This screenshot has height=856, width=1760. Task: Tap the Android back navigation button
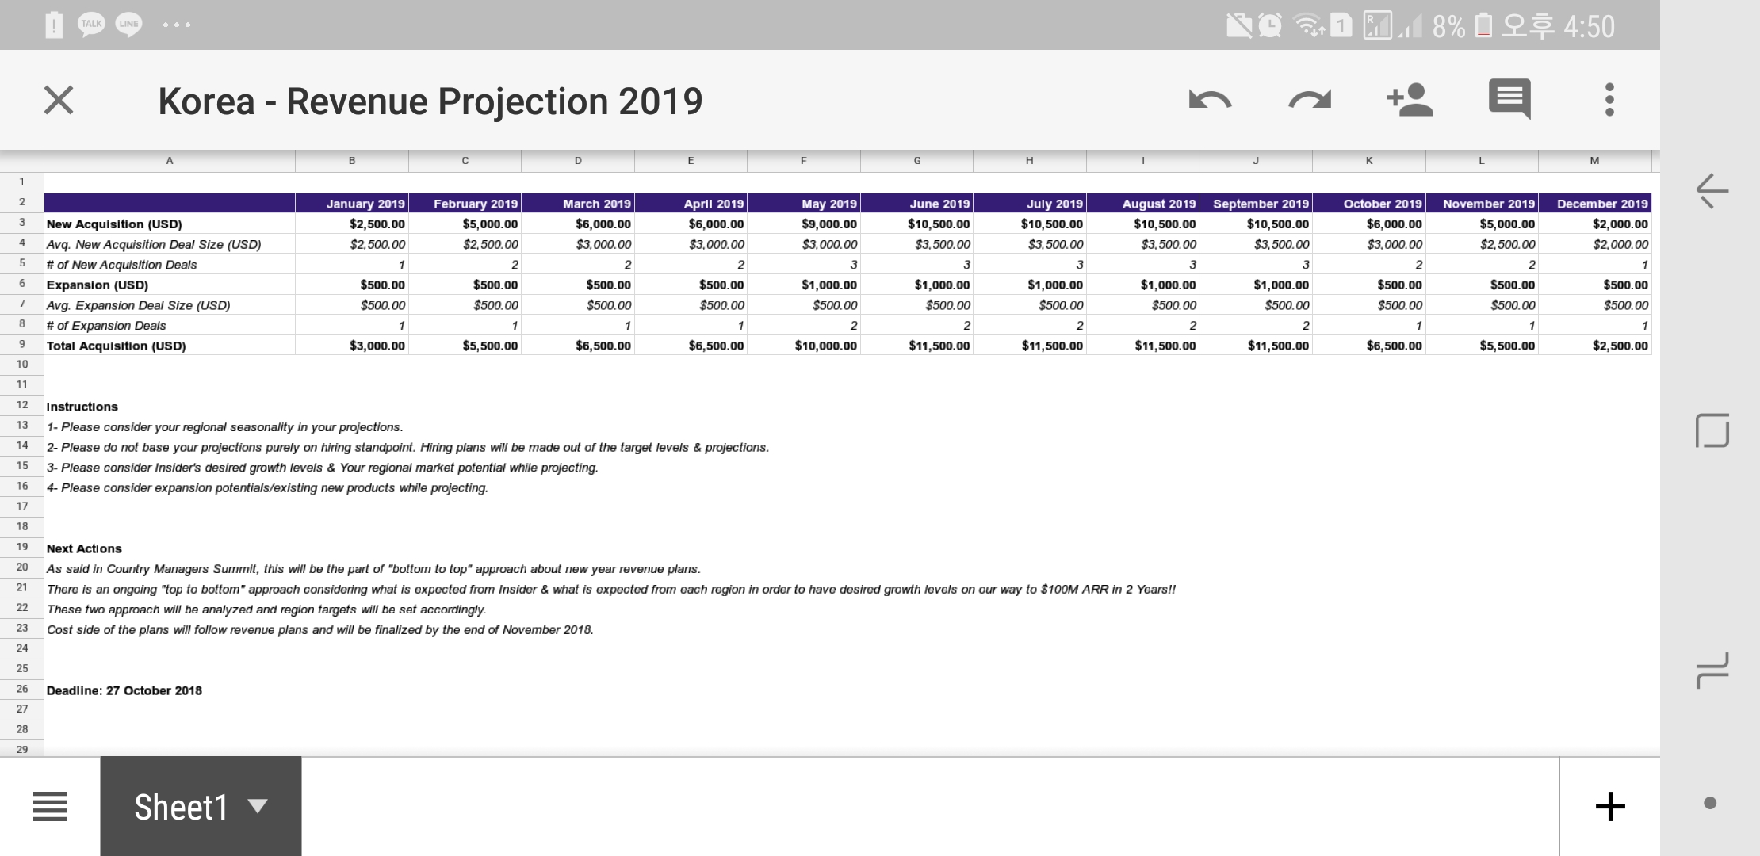(x=1711, y=191)
